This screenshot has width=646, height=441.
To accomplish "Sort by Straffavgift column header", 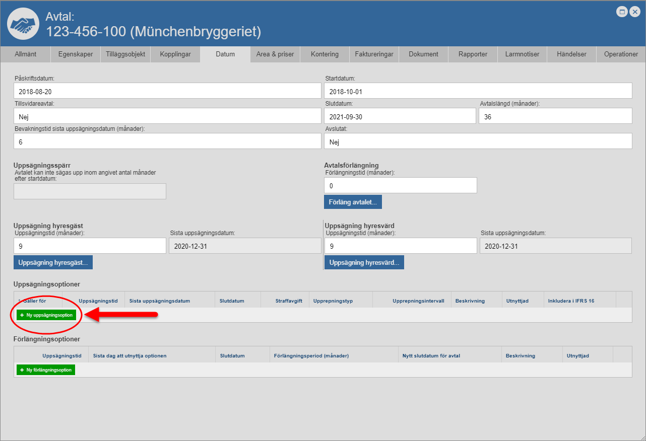I will tap(288, 301).
